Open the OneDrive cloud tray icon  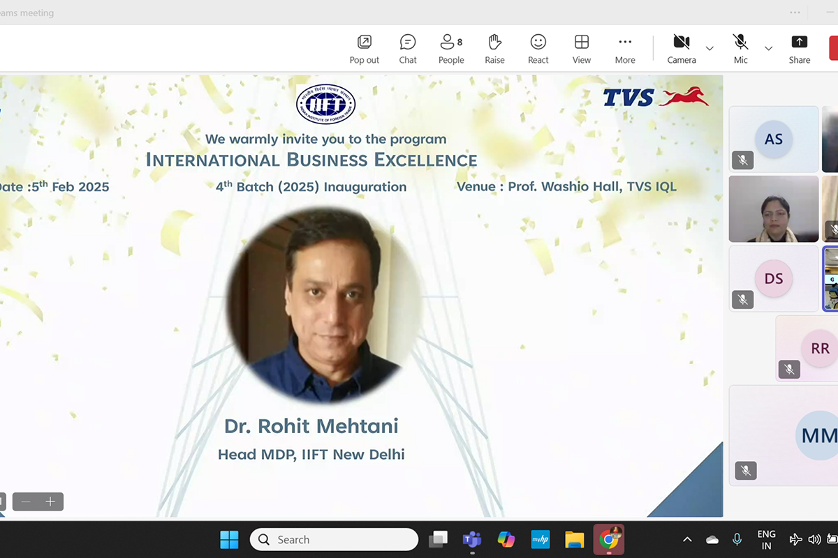712,539
